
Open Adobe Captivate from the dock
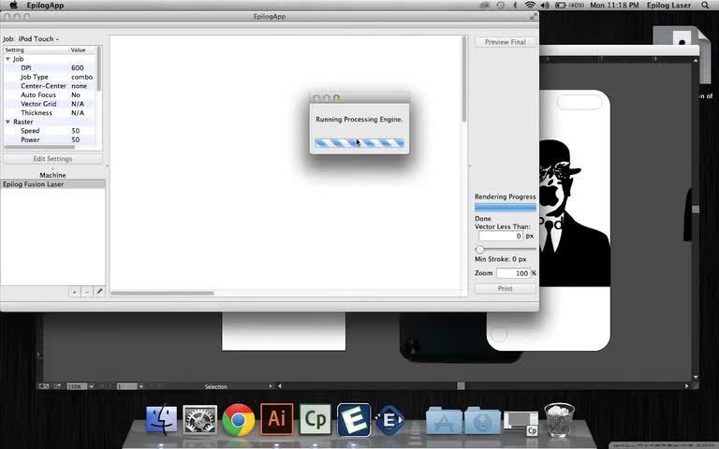point(315,419)
